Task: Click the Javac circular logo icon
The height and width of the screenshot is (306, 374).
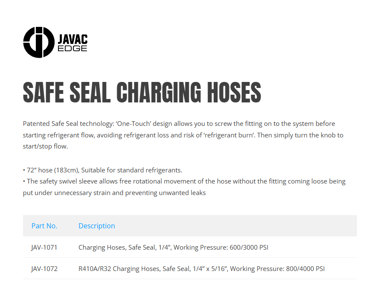Action: pos(39,42)
